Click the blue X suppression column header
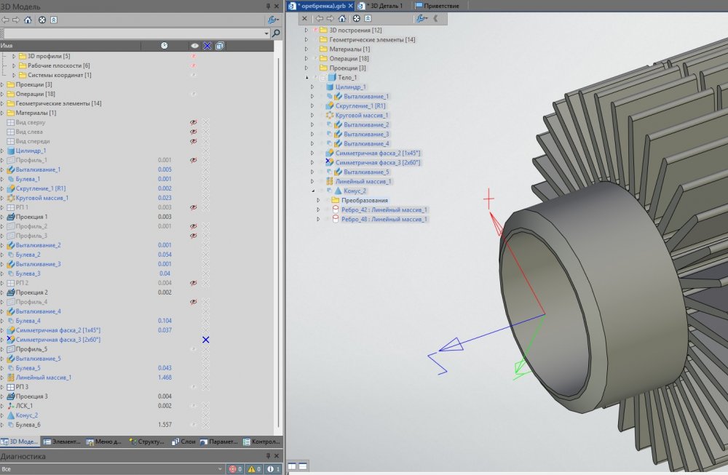The height and width of the screenshot is (475, 728). pos(207,45)
